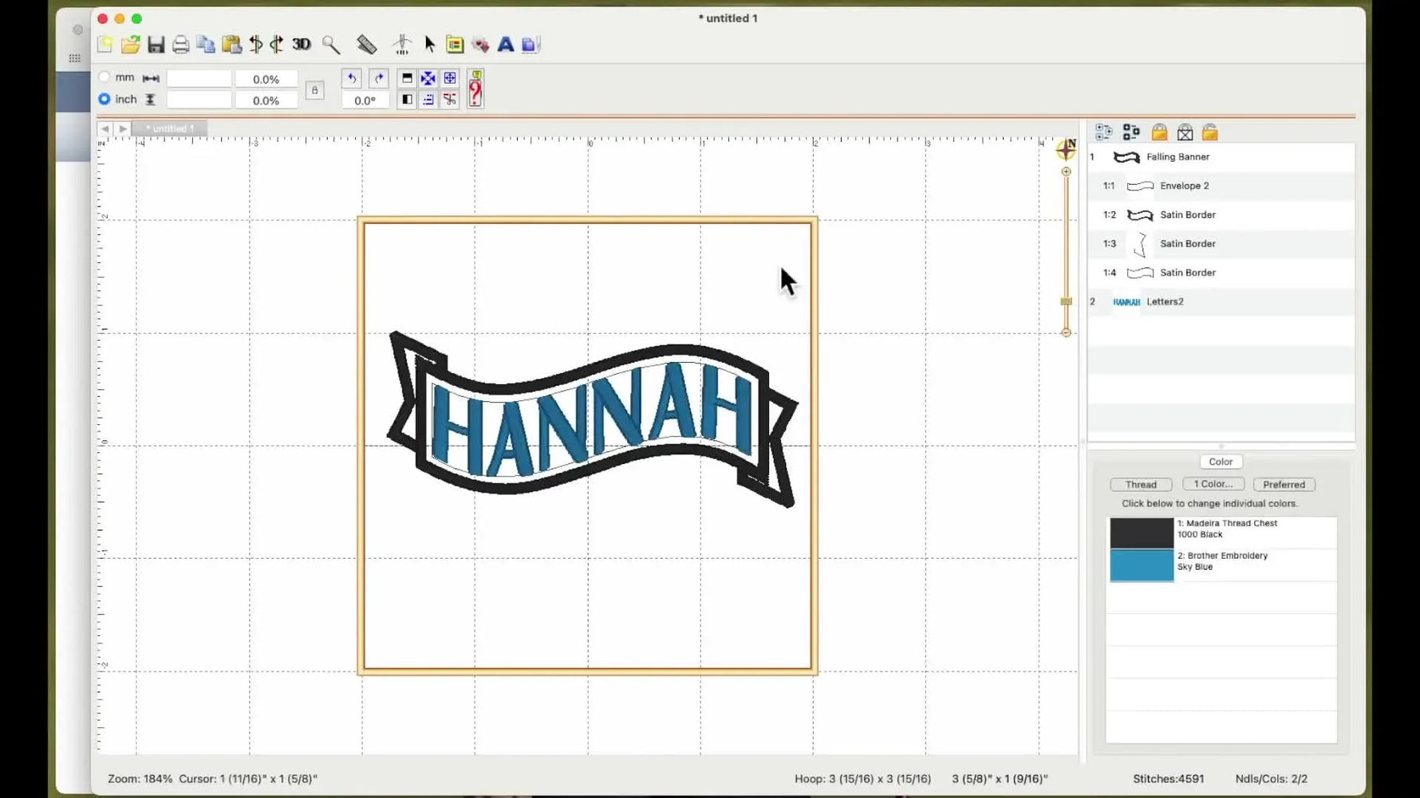Rotate right with the clockwise arrow button
The width and height of the screenshot is (1420, 798).
click(x=379, y=78)
